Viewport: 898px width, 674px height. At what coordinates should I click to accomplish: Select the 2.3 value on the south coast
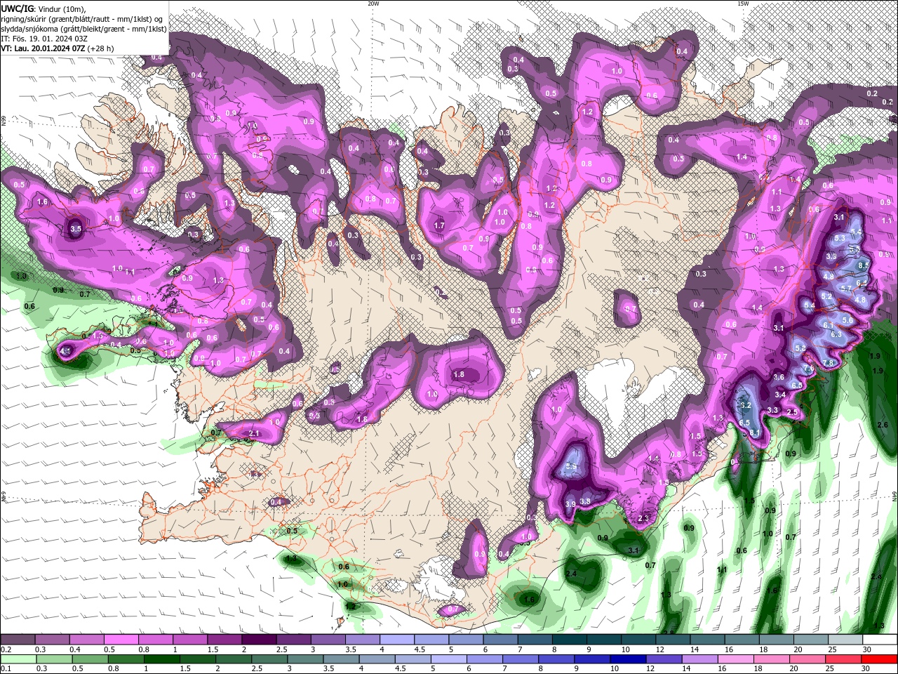pos(644,518)
